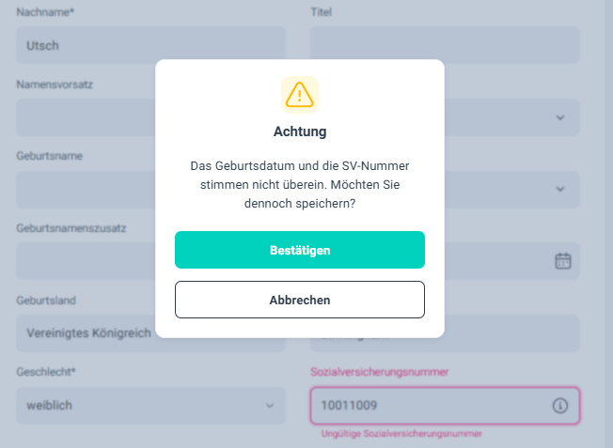Image resolution: width=613 pixels, height=448 pixels.
Task: Click the Geburtsland field with Vereinigtes Königreich
Action: click(x=85, y=332)
